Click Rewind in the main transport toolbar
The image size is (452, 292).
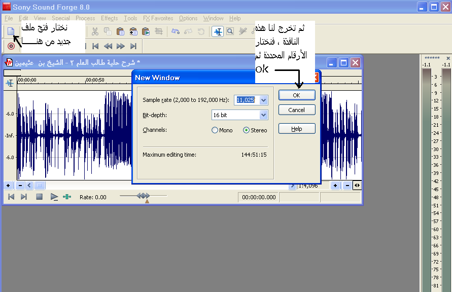[108, 46]
